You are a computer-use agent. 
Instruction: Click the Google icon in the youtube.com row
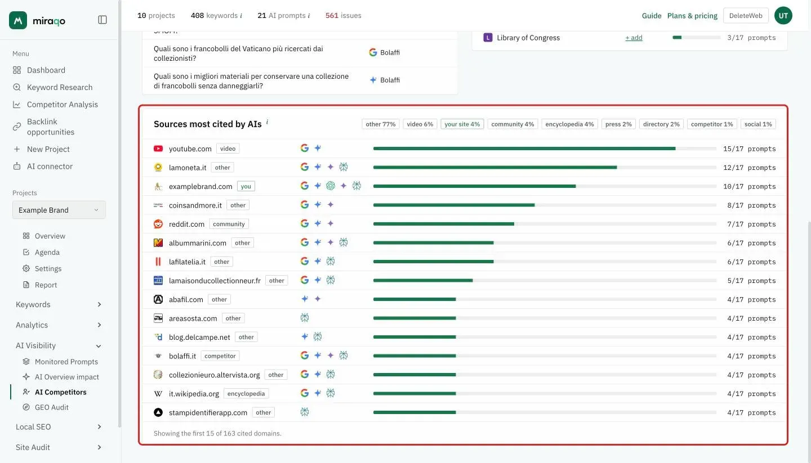pyautogui.click(x=304, y=149)
